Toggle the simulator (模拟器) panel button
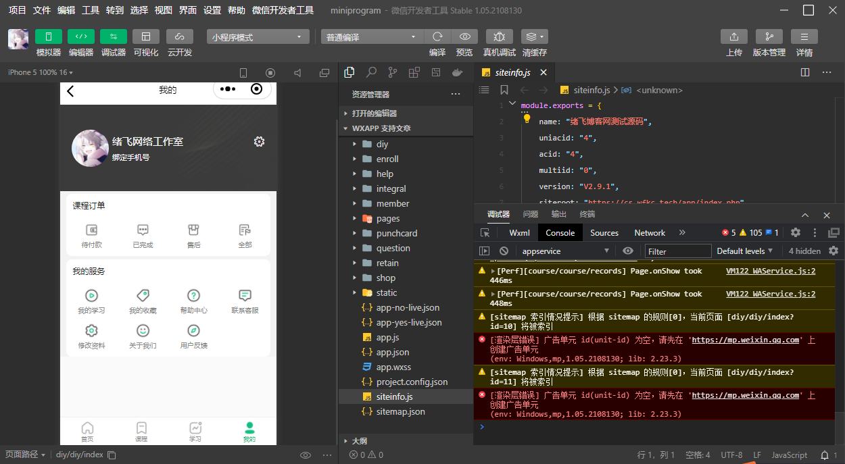845x464 pixels. coord(48,36)
